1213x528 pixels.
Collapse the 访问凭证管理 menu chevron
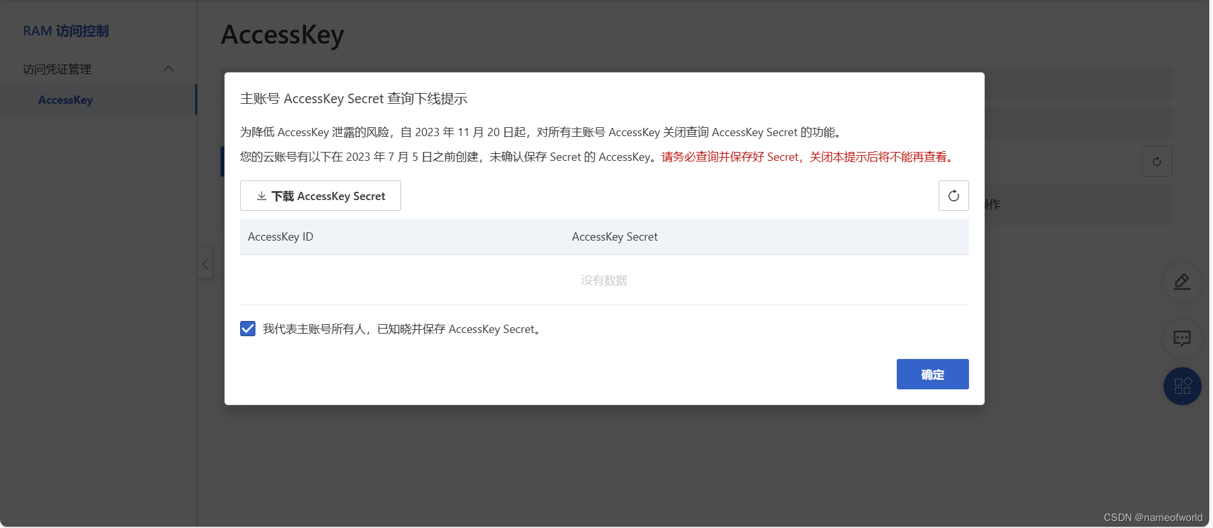(x=169, y=68)
